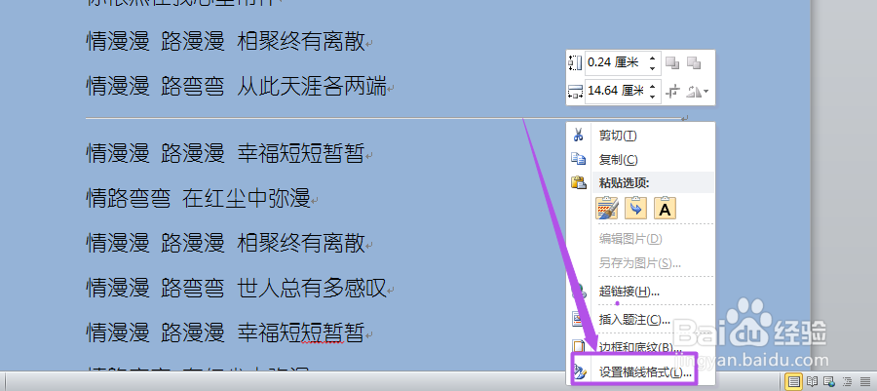Viewport: 877px width, 391px height.
Task: Click the 设置横线格式 paint icon
Action: [x=579, y=371]
